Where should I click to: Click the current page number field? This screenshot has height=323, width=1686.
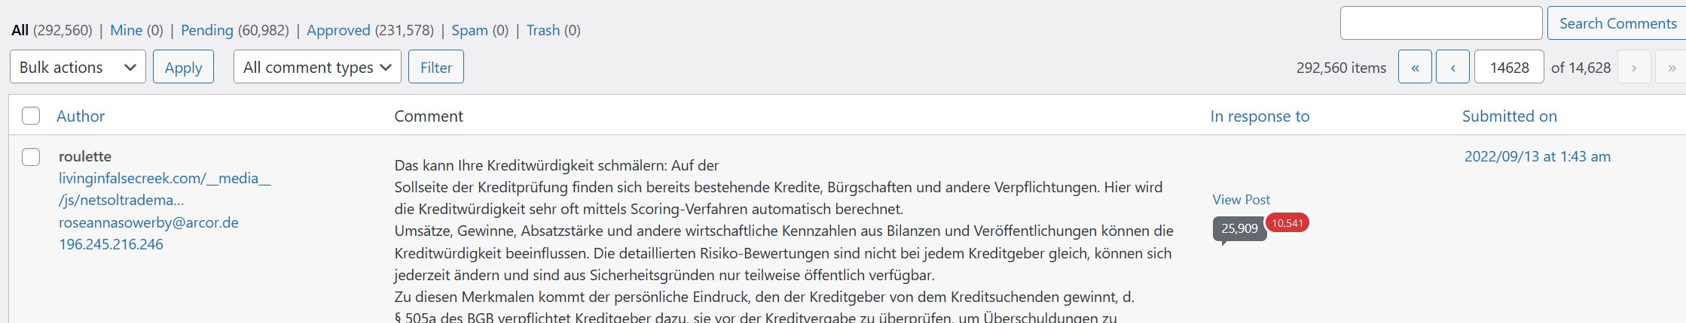coord(1509,68)
